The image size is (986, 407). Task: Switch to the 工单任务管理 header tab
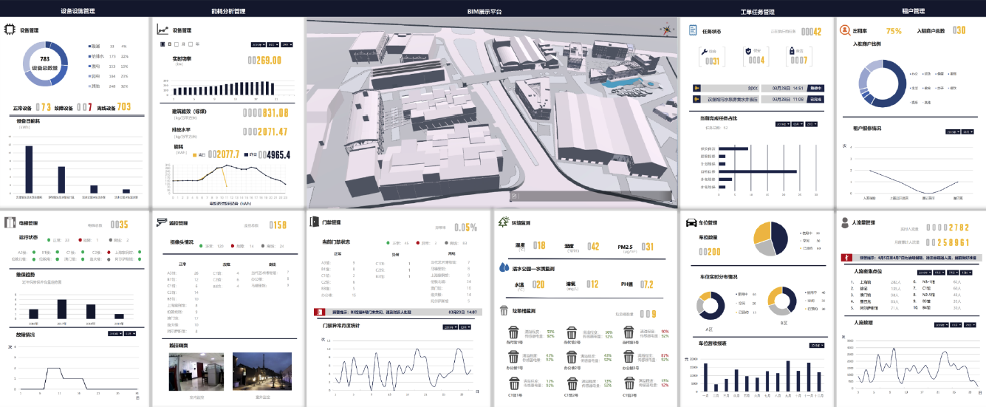click(x=757, y=12)
